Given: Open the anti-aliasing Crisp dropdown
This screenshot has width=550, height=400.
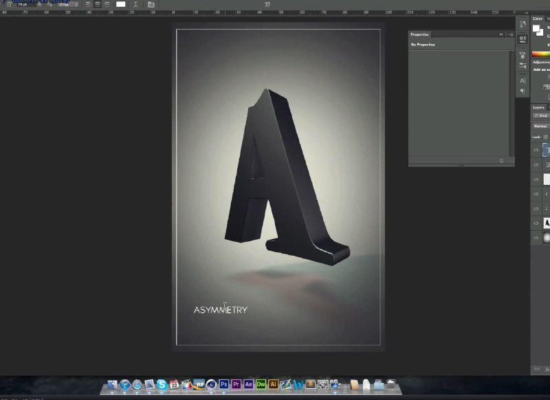Looking at the screenshot, I should click(68, 5).
